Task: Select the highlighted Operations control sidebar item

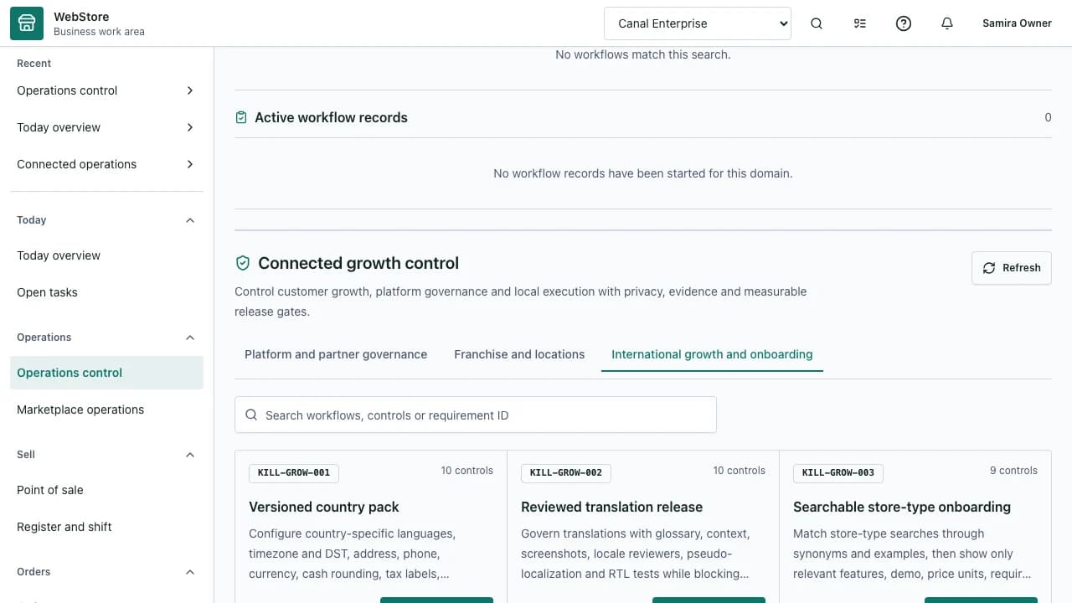Action: coord(106,373)
